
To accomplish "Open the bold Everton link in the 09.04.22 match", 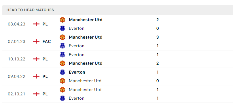I will point(77,72).
